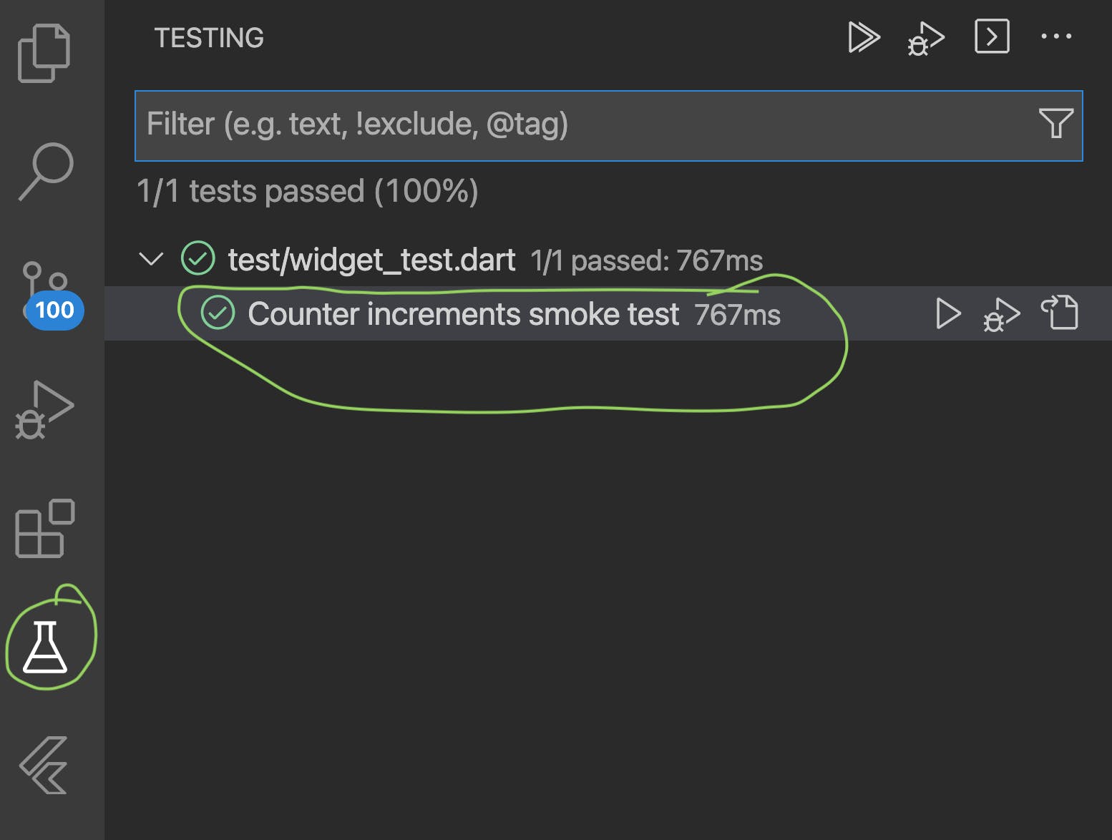
Task: Collapse the test/widget_test.dart tree node
Action: pos(151,259)
